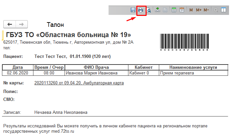Open the calculator icon

[174, 10]
